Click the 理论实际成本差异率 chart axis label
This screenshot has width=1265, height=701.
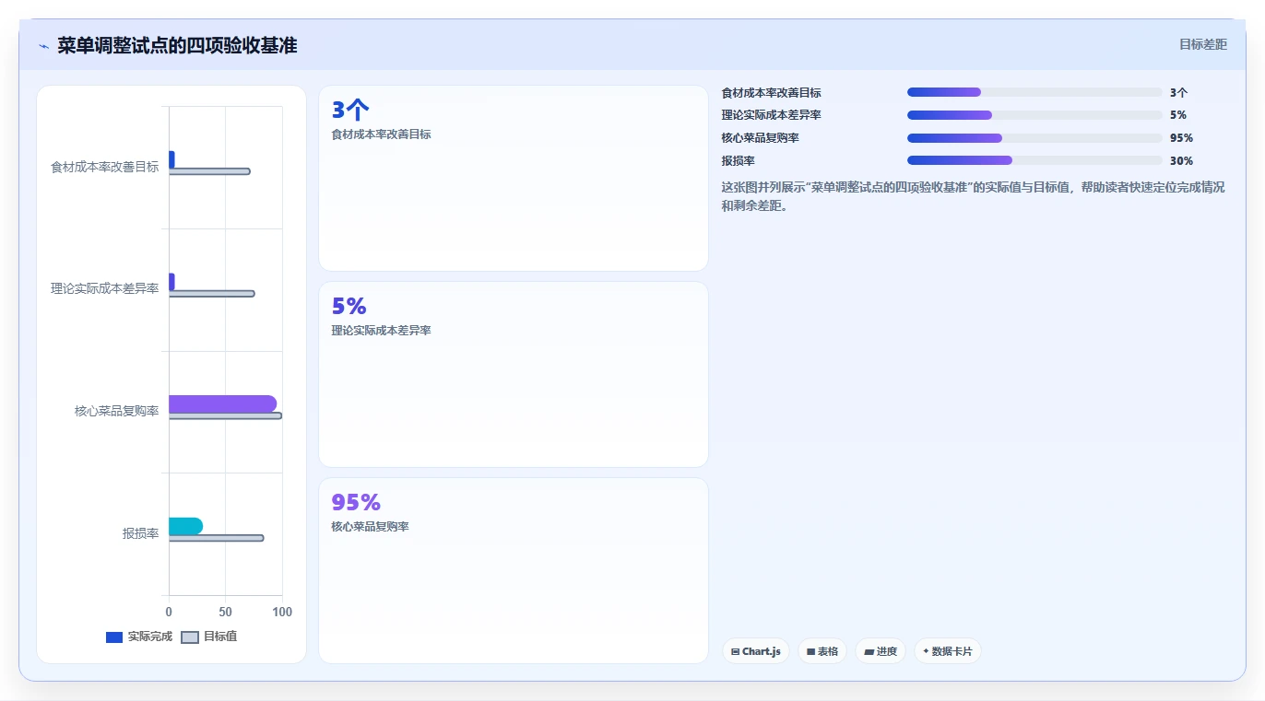(x=105, y=289)
